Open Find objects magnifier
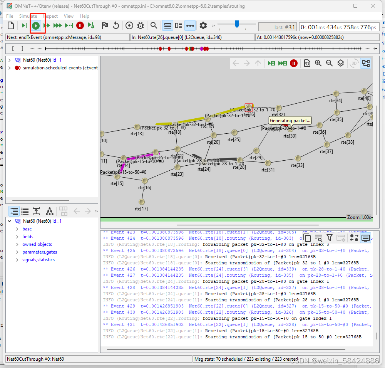385x368 pixels. tap(154, 25)
